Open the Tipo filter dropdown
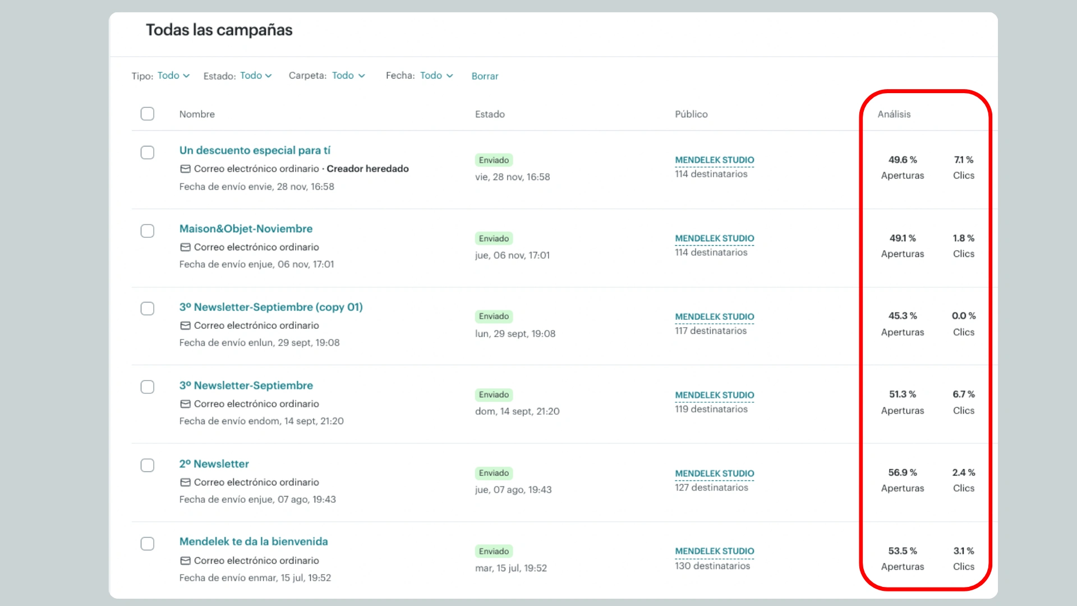The width and height of the screenshot is (1077, 606). 173,76
